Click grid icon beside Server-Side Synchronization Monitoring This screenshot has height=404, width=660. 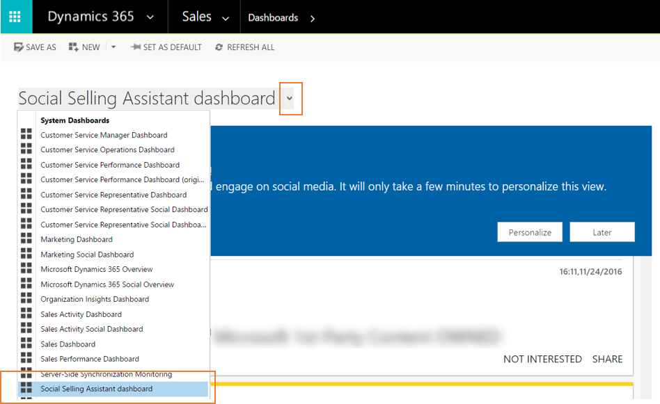[26, 373]
